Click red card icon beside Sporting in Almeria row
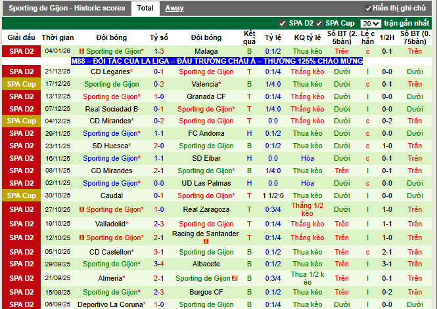The image size is (437, 309). (x=235, y=278)
